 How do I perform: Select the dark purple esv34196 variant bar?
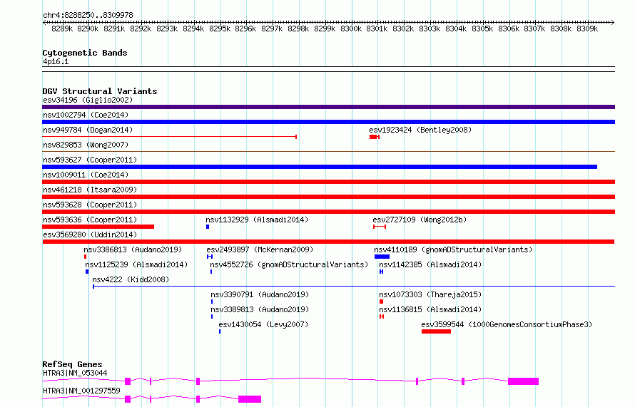point(328,107)
